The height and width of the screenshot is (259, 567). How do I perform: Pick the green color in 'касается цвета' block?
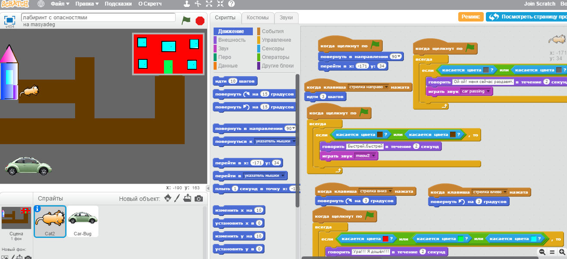(460, 239)
